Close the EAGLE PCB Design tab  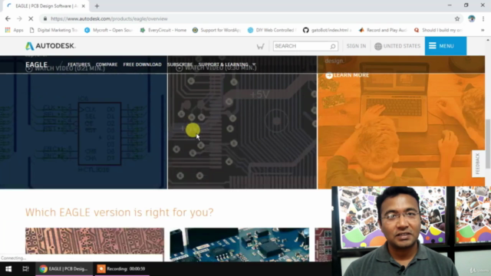pyautogui.click(x=84, y=6)
